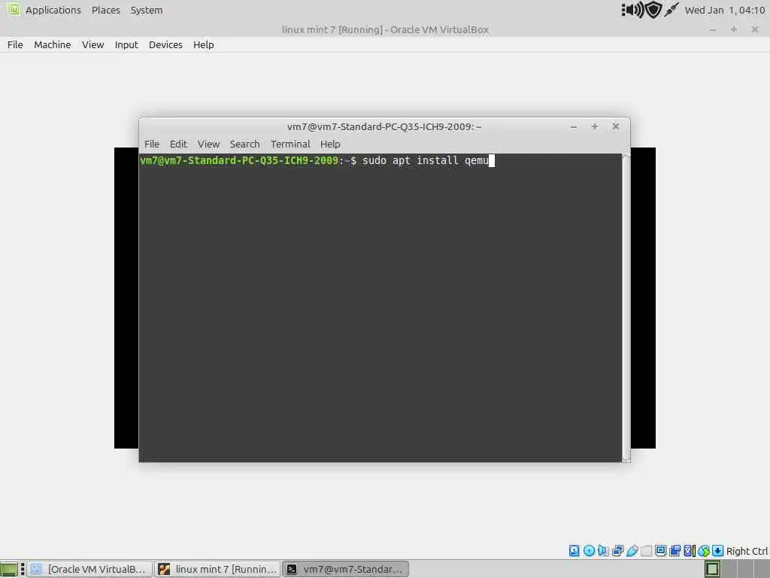
Task: Click the optical disk indicator in status bar
Action: [x=589, y=550]
